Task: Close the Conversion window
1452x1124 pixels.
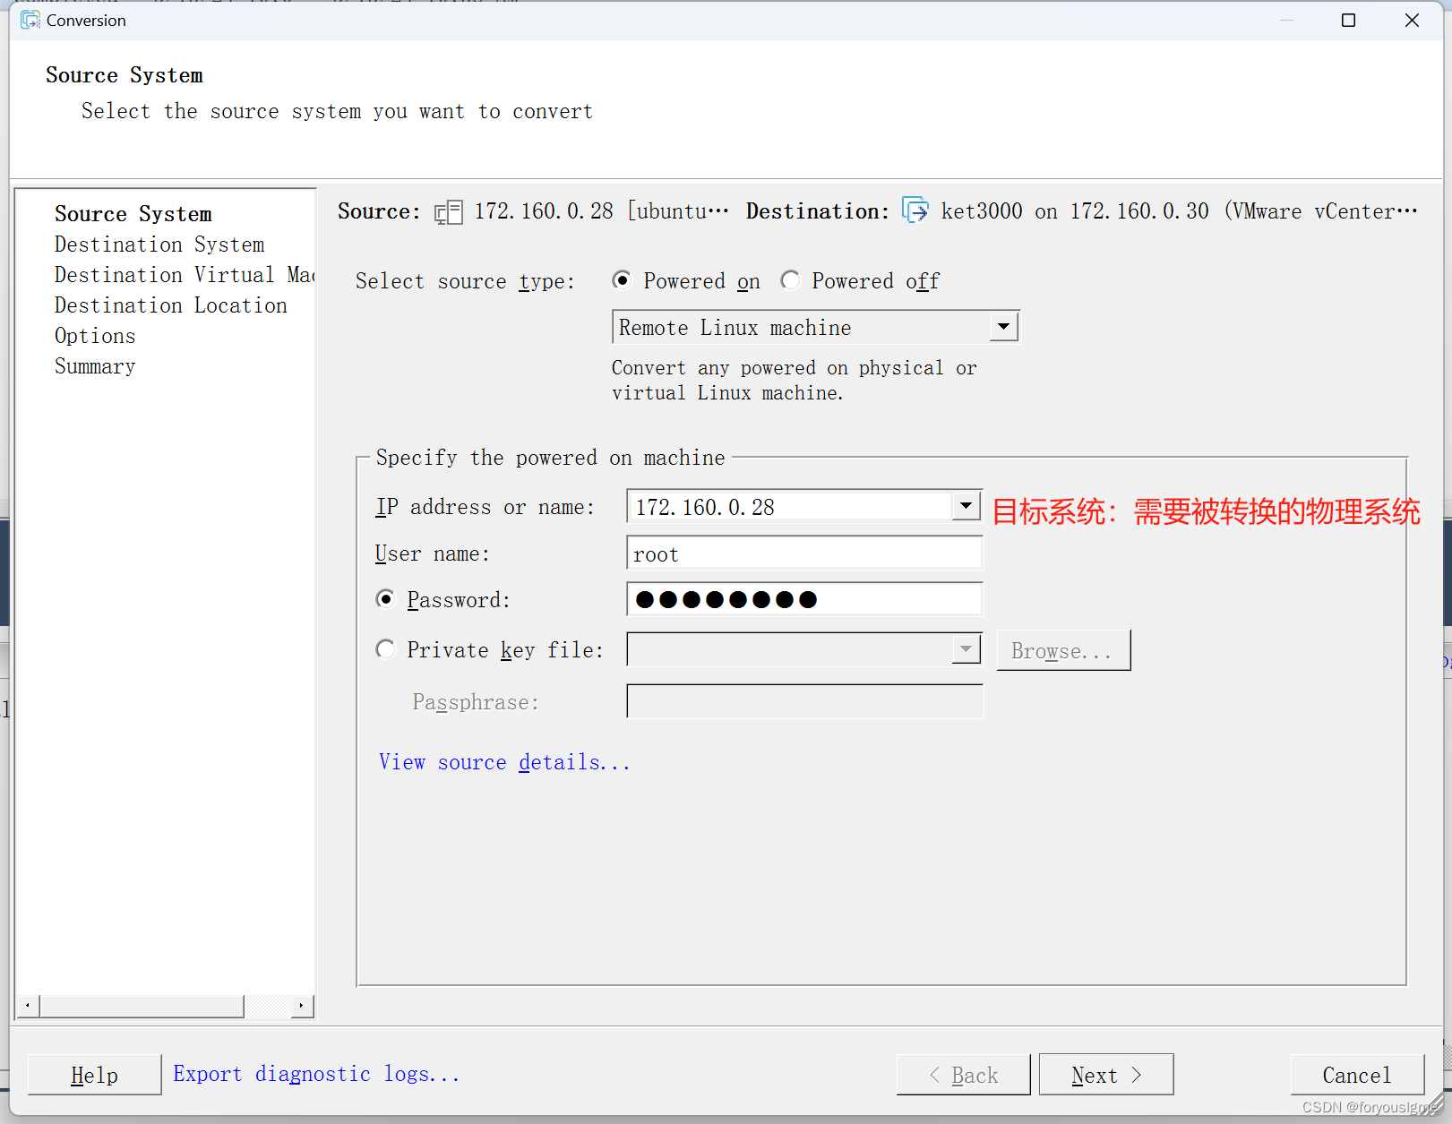Action: (1412, 20)
